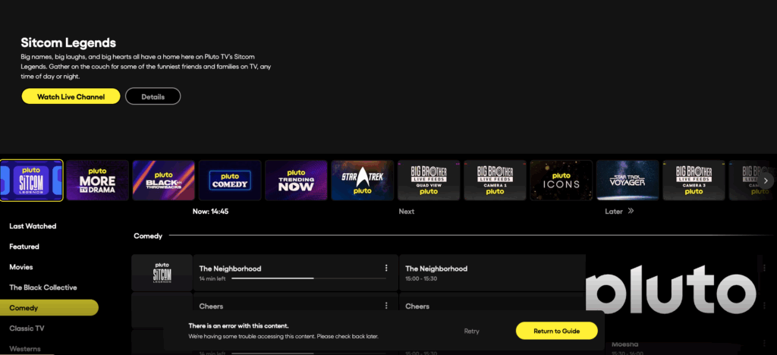
Task: Select the Pluto Icons channel tile
Action: point(561,181)
